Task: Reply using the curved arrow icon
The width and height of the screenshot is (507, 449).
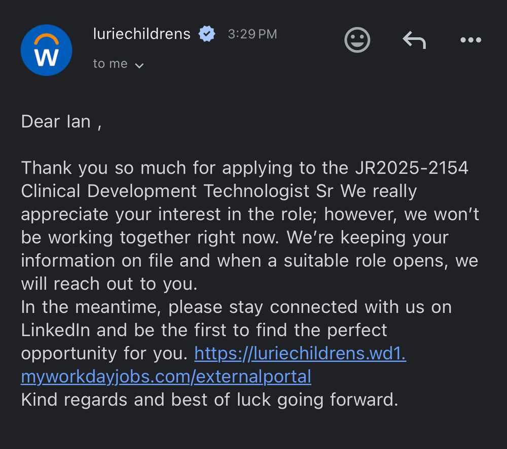Action: tap(414, 39)
